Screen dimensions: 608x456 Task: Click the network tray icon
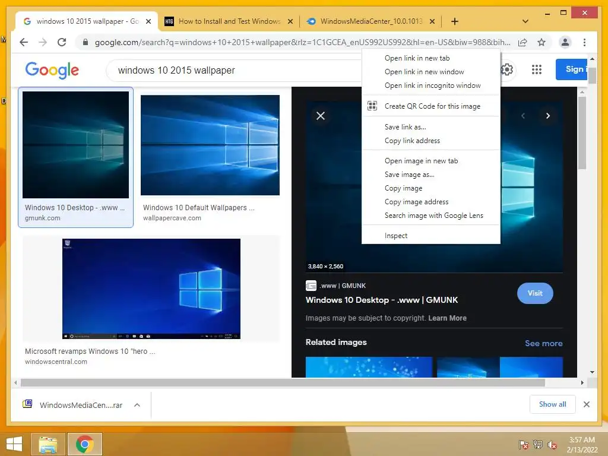point(538,444)
